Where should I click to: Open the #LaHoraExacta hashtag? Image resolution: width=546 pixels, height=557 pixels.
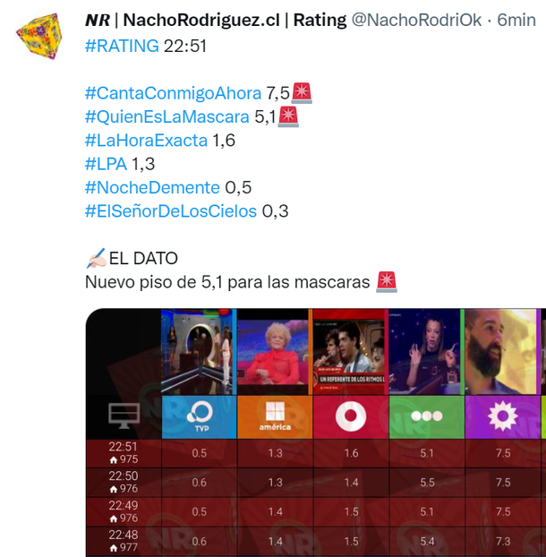click(146, 141)
